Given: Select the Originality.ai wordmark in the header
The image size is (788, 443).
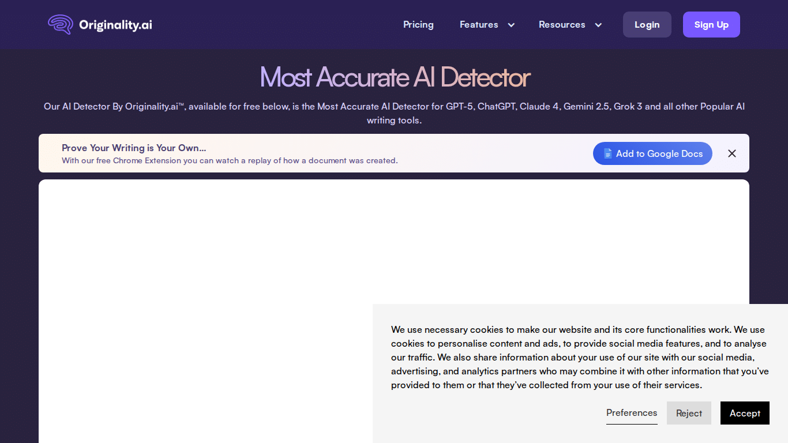Looking at the screenshot, I should [x=115, y=24].
